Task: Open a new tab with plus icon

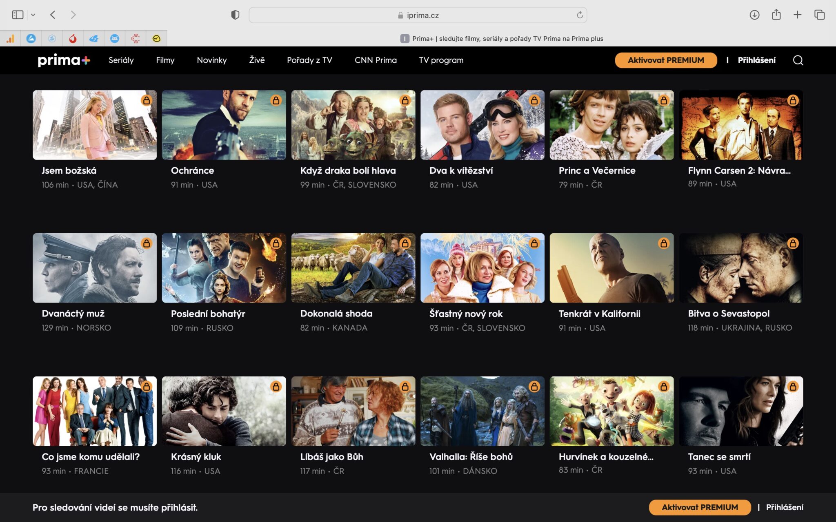Action: [797, 15]
